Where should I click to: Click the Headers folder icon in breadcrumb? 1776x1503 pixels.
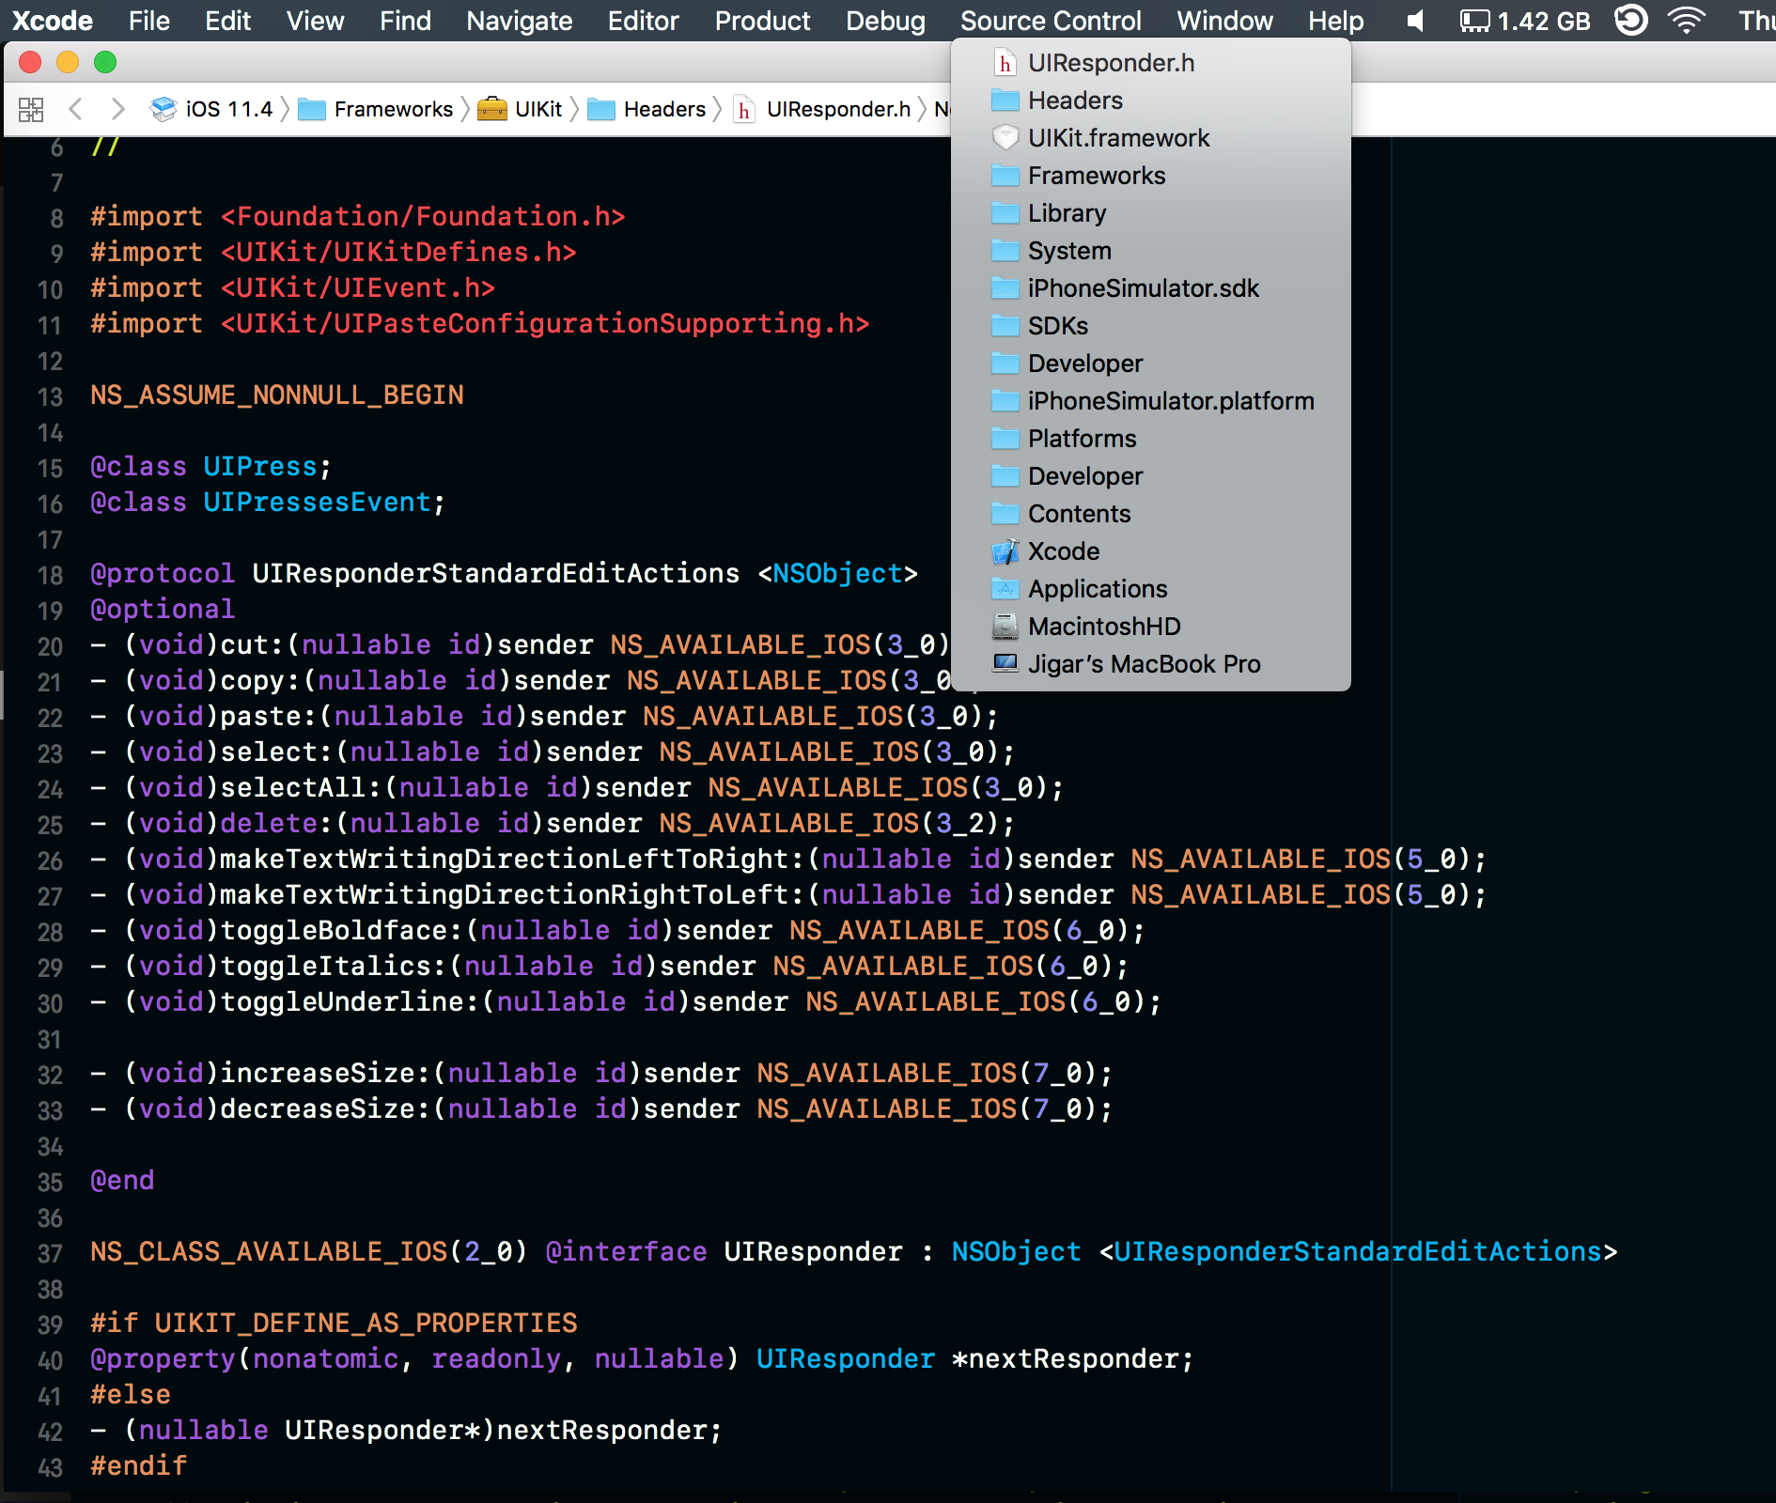[x=601, y=110]
